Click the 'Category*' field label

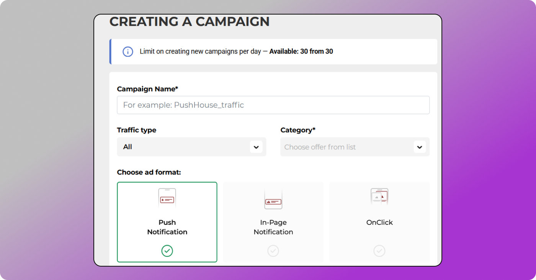[x=298, y=130]
